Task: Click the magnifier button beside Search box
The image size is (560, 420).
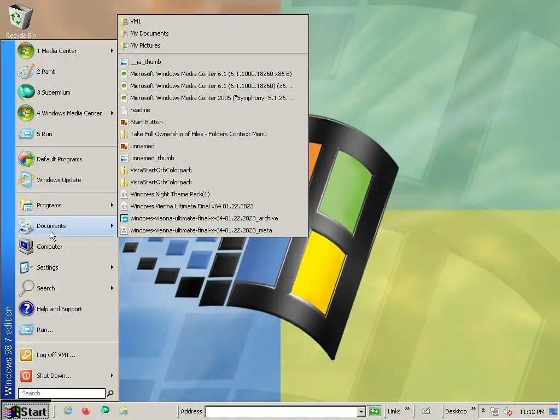Action: pos(110,393)
